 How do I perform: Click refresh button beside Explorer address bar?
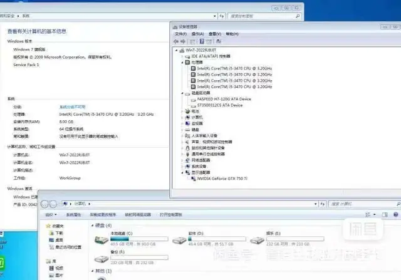tap(323, 204)
